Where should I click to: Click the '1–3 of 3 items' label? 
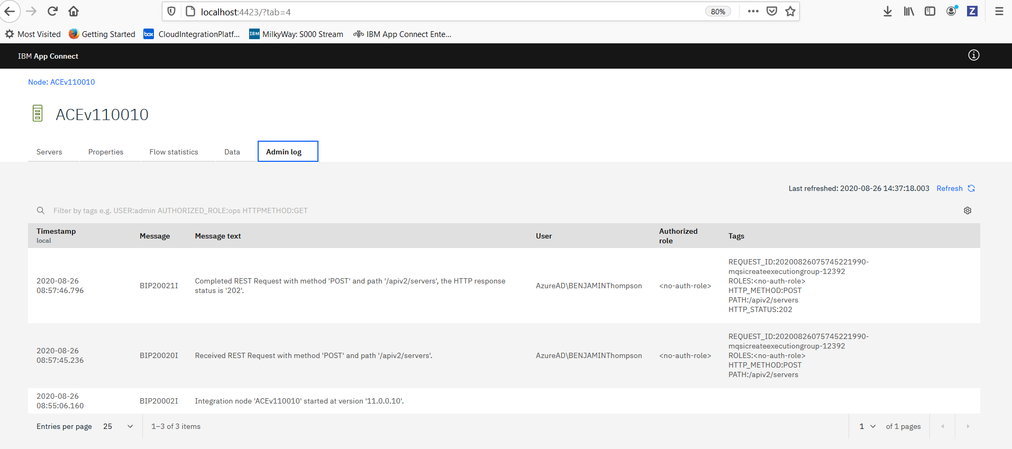tap(176, 426)
